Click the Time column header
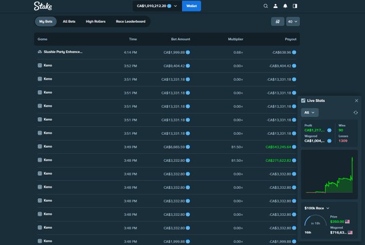The height and width of the screenshot is (245, 365). click(133, 39)
